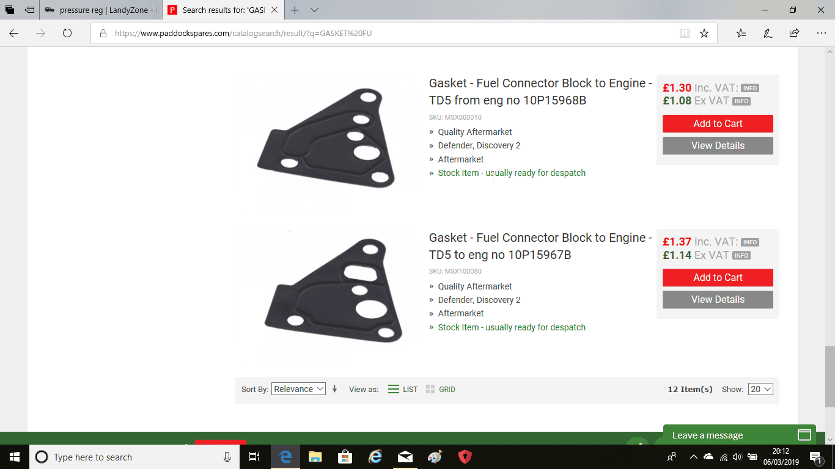
Task: View details of the £1.30 gasket
Action: pyautogui.click(x=718, y=145)
